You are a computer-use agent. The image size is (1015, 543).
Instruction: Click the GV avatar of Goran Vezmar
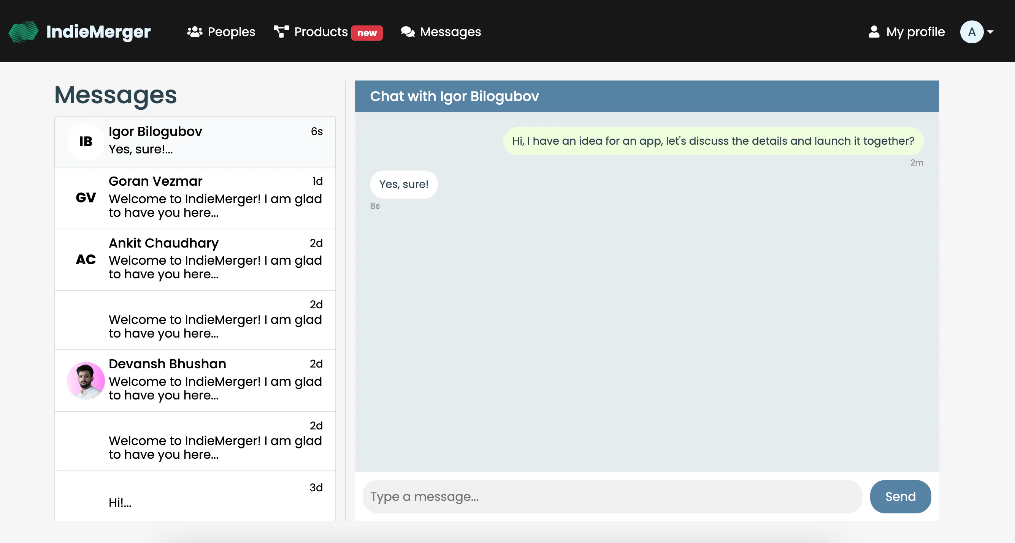pyautogui.click(x=86, y=197)
